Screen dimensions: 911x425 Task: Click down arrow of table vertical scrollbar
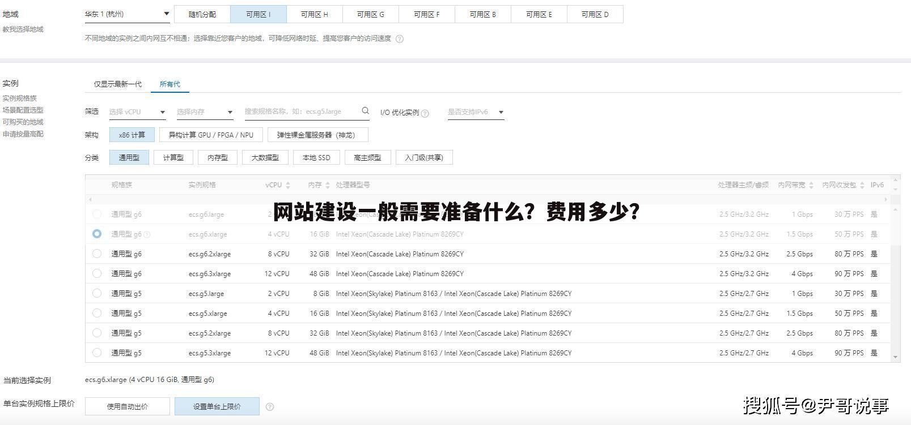pyautogui.click(x=896, y=357)
